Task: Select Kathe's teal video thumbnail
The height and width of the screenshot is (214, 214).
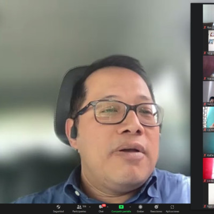Action: [208, 144]
